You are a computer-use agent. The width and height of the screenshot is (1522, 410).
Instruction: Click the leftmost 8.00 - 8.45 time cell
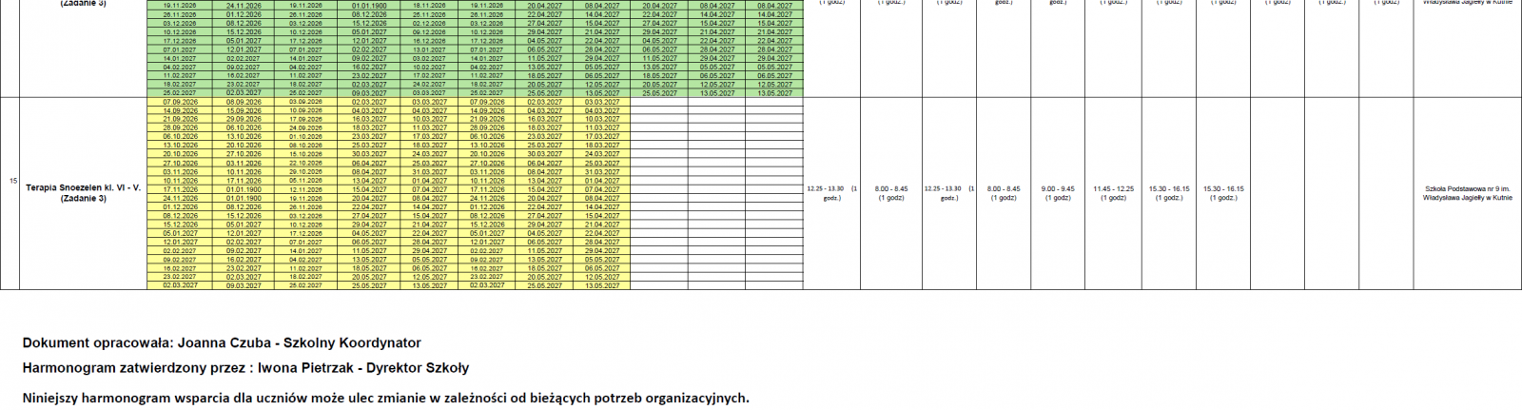(x=890, y=193)
